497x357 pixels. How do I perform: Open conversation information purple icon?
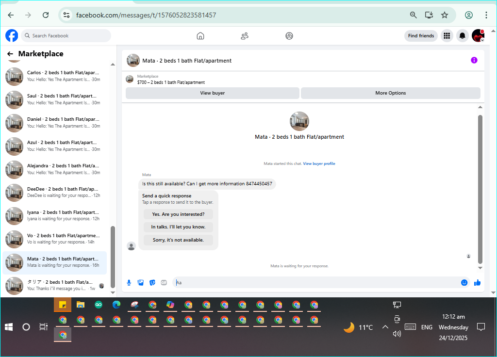click(x=474, y=60)
